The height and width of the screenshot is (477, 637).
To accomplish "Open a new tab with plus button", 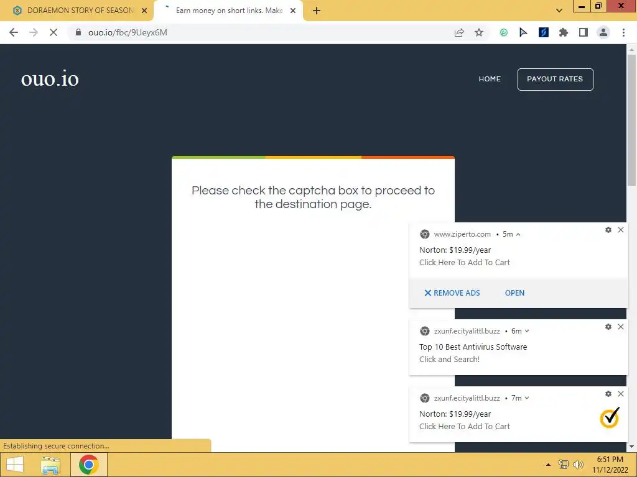I will [317, 11].
